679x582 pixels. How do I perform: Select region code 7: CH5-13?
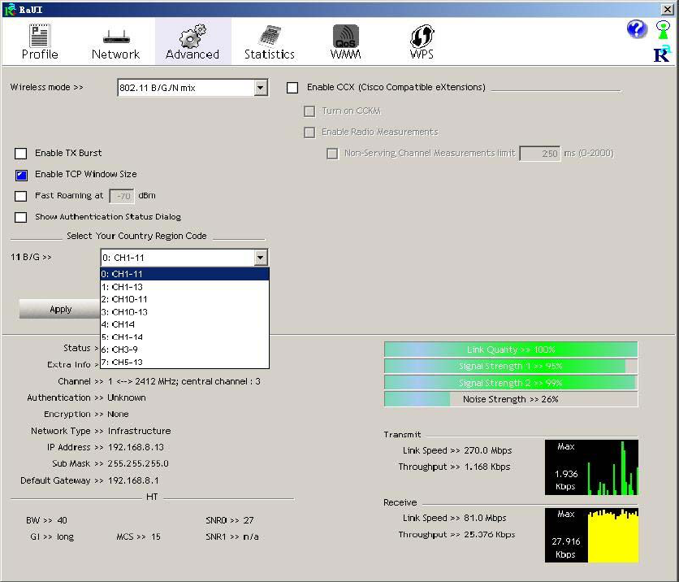(x=184, y=363)
